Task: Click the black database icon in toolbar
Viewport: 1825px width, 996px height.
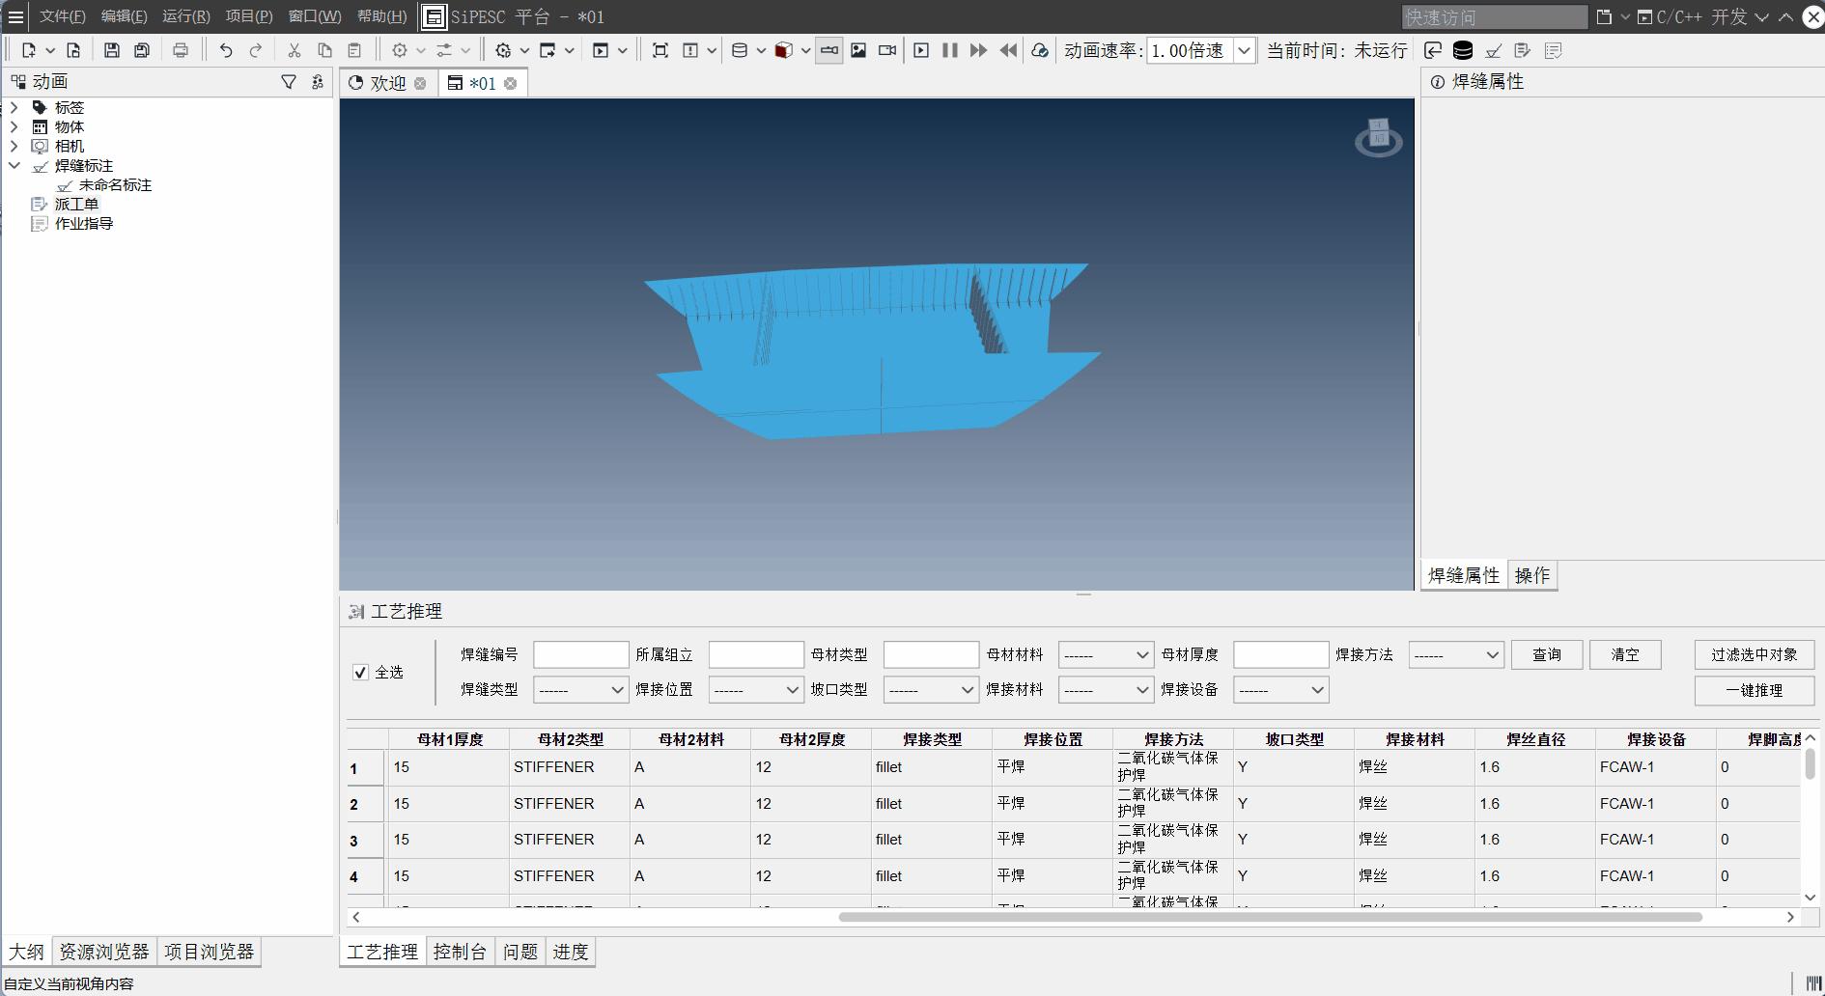Action: [x=1463, y=50]
